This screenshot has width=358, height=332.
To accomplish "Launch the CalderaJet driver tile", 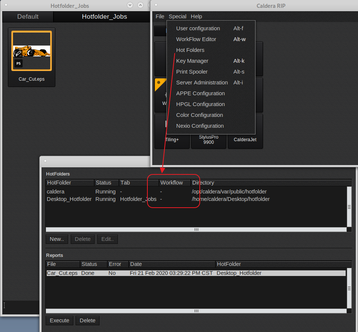I will click(x=245, y=140).
